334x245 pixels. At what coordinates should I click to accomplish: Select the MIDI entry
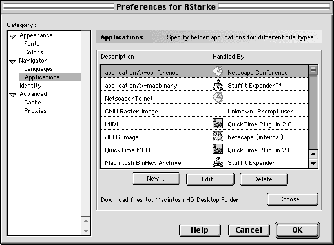pyautogui.click(x=205, y=123)
